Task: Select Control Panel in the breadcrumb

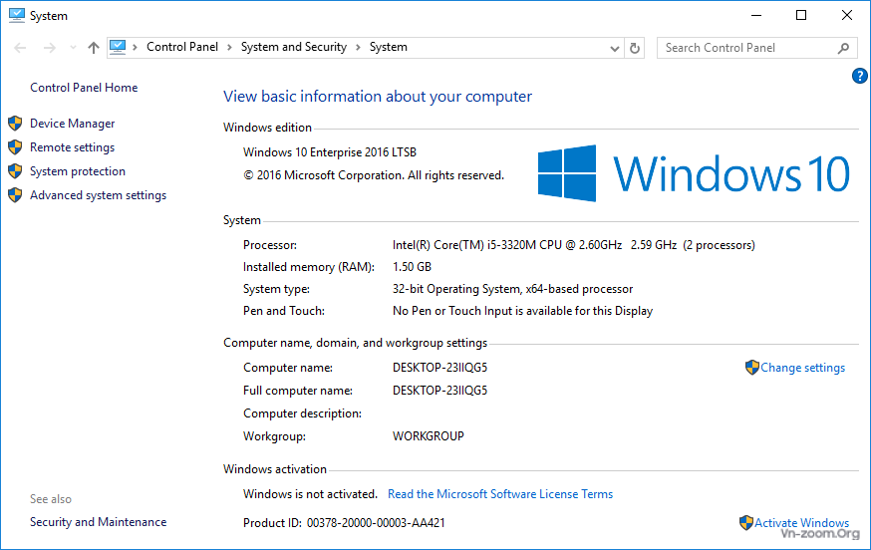Action: (x=182, y=47)
